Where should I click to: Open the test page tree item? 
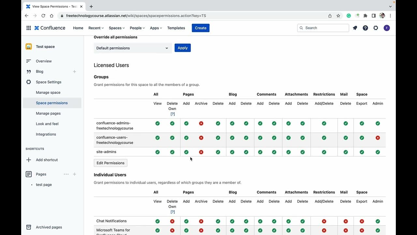pyautogui.click(x=44, y=185)
